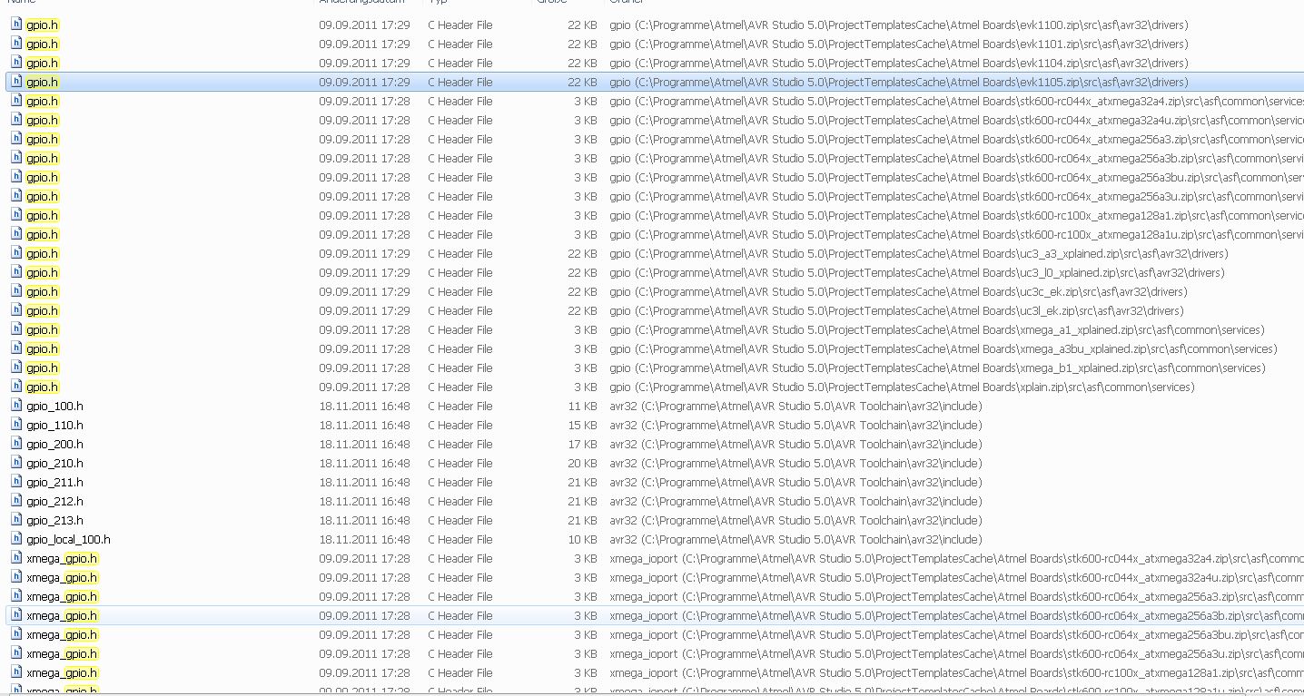This screenshot has width=1304, height=696.
Task: Click the xmega_gpio.h file icon in atxmega32a4.zip row
Action: 16,558
